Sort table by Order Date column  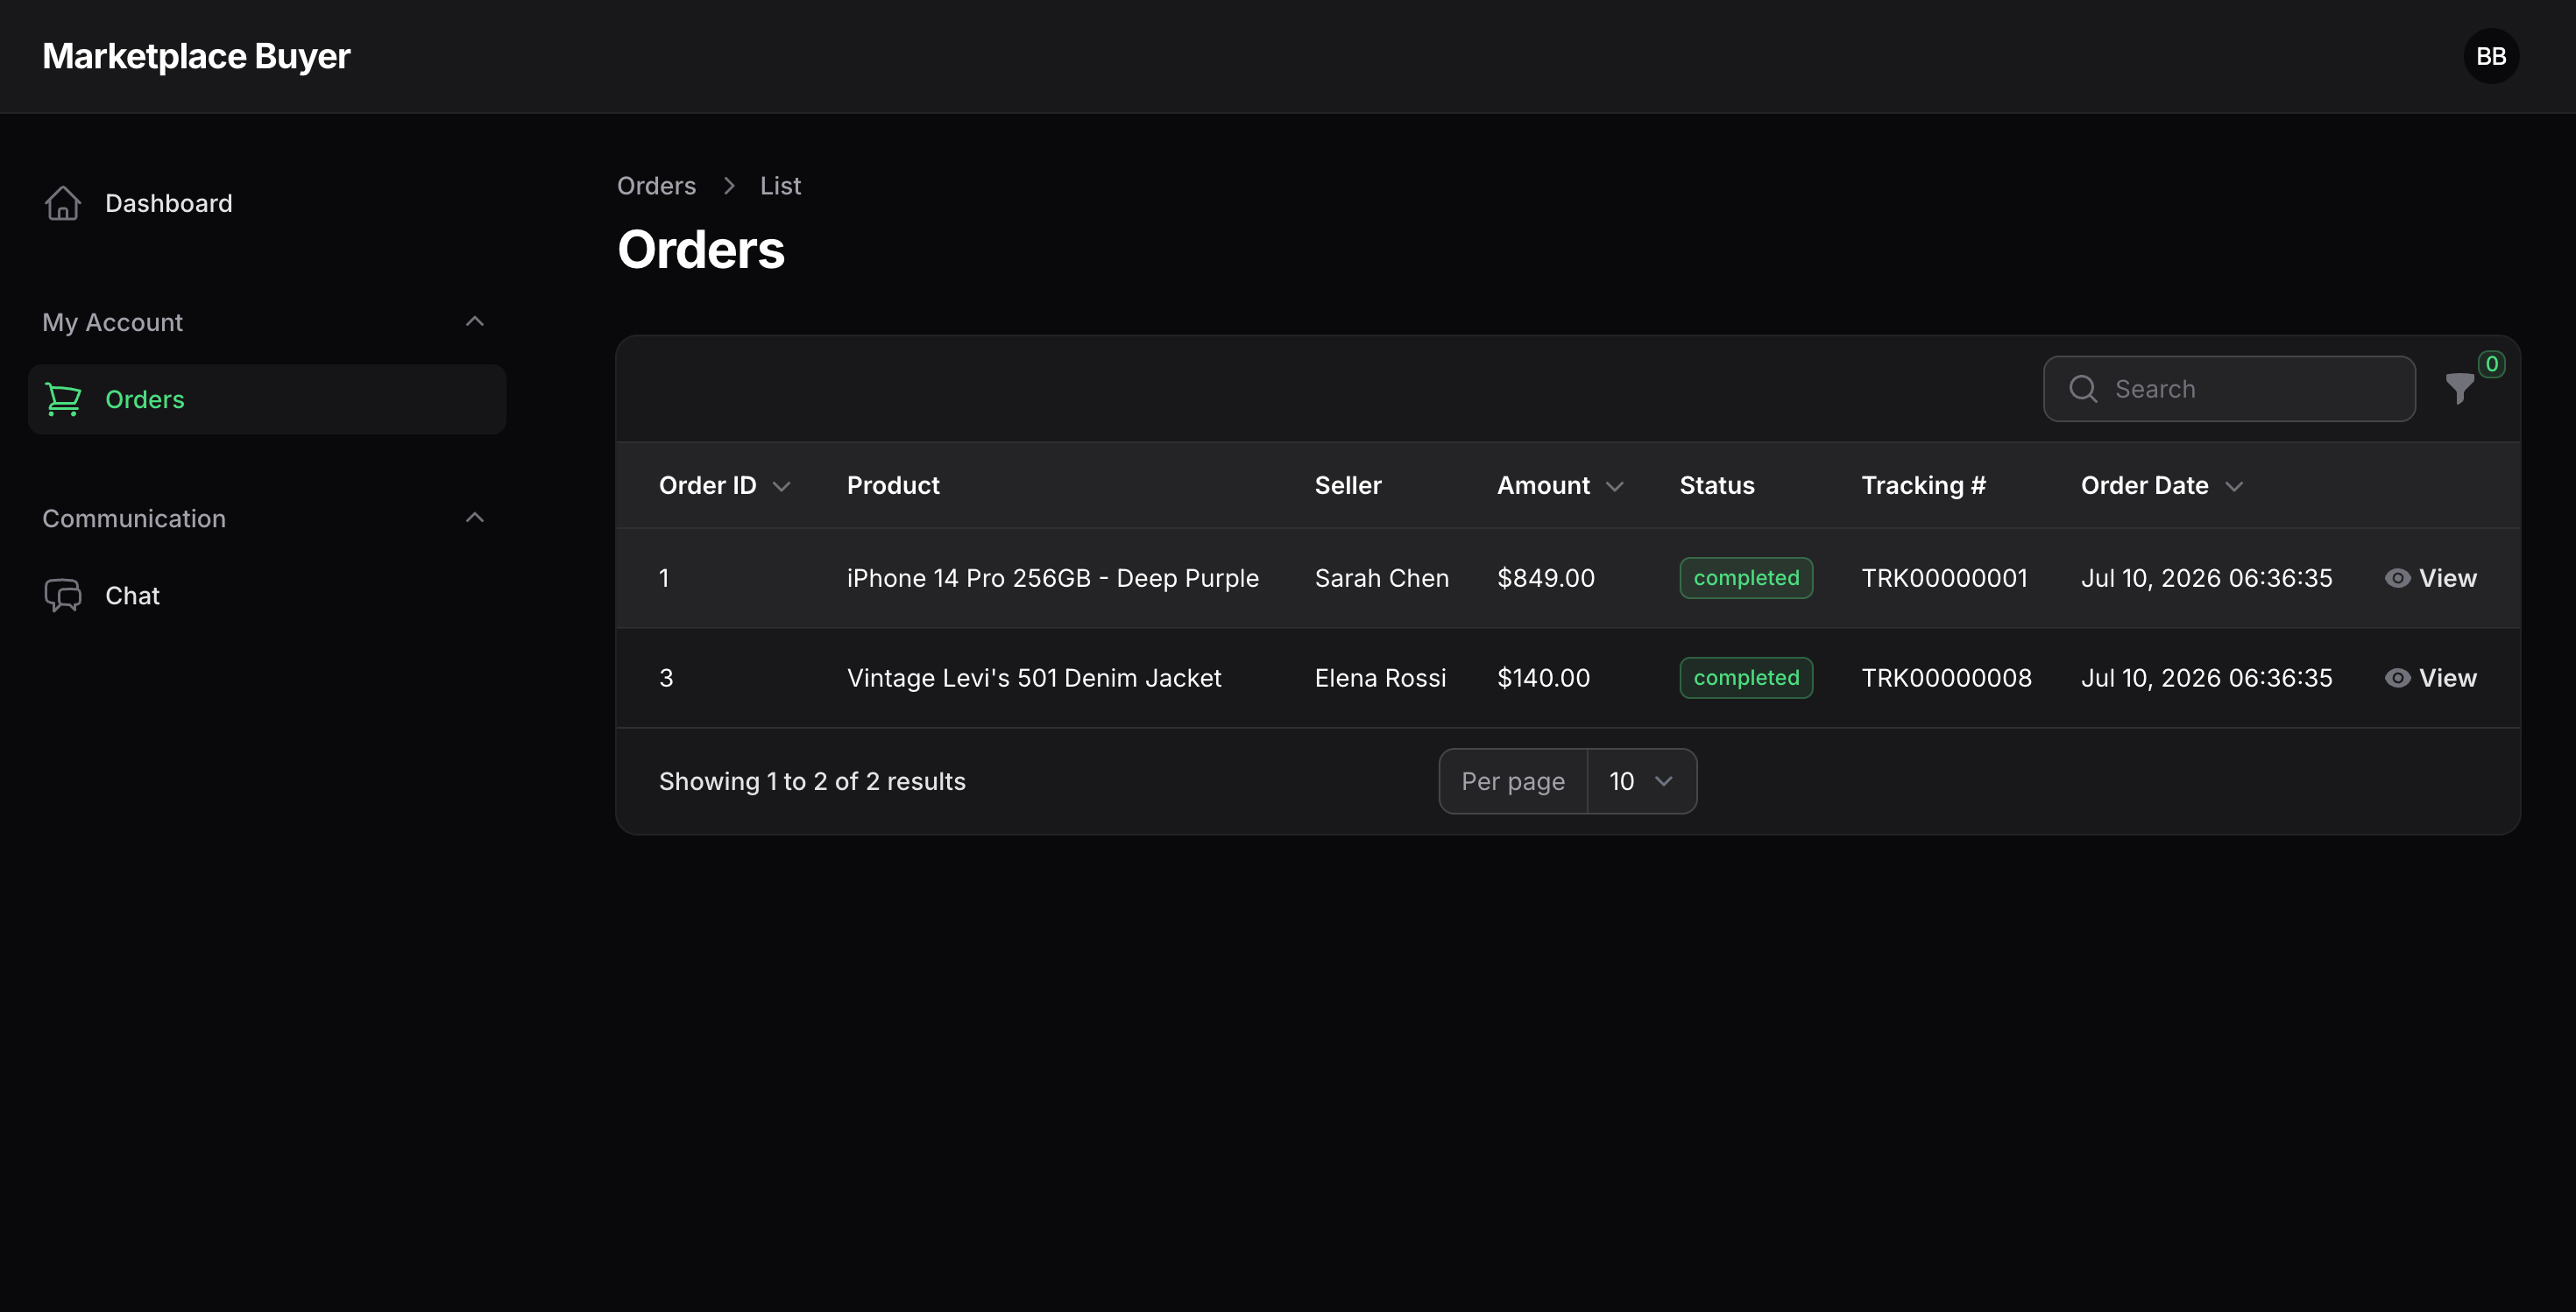(x=2162, y=485)
